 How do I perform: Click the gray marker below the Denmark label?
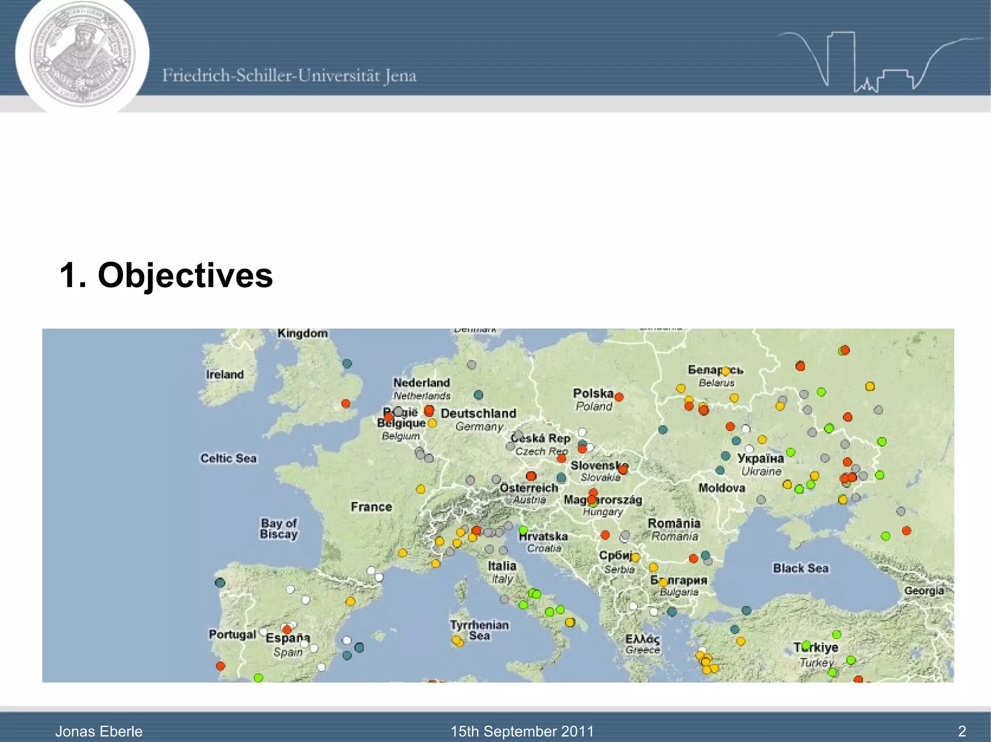[x=471, y=364]
